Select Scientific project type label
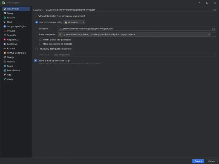Screen dimensions: 219x164 point(11,35)
